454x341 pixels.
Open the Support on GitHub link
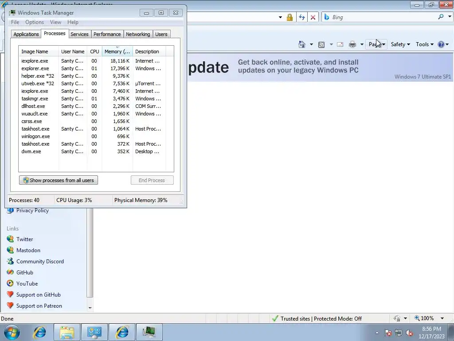click(39, 295)
